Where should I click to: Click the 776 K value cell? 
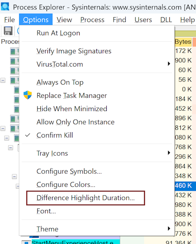pos(183,233)
